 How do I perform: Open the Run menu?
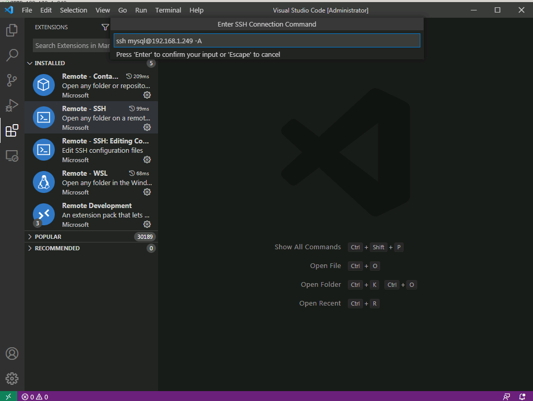[141, 10]
